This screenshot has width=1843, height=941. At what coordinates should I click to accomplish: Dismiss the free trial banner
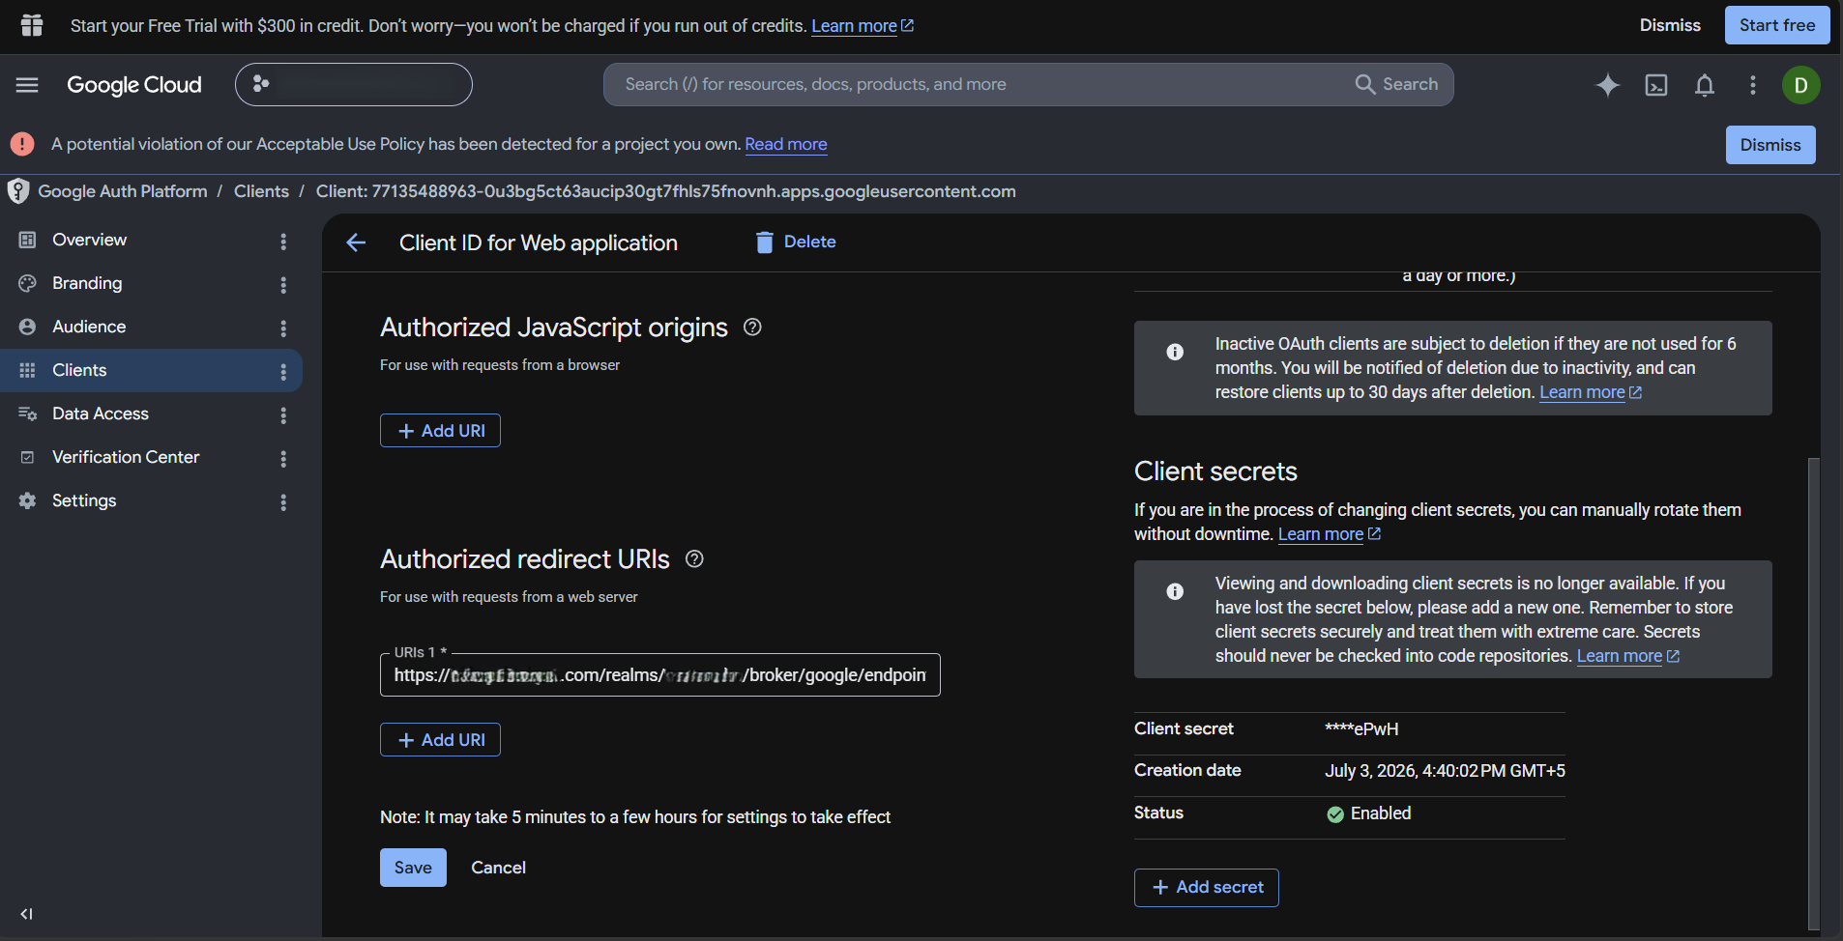tap(1670, 25)
